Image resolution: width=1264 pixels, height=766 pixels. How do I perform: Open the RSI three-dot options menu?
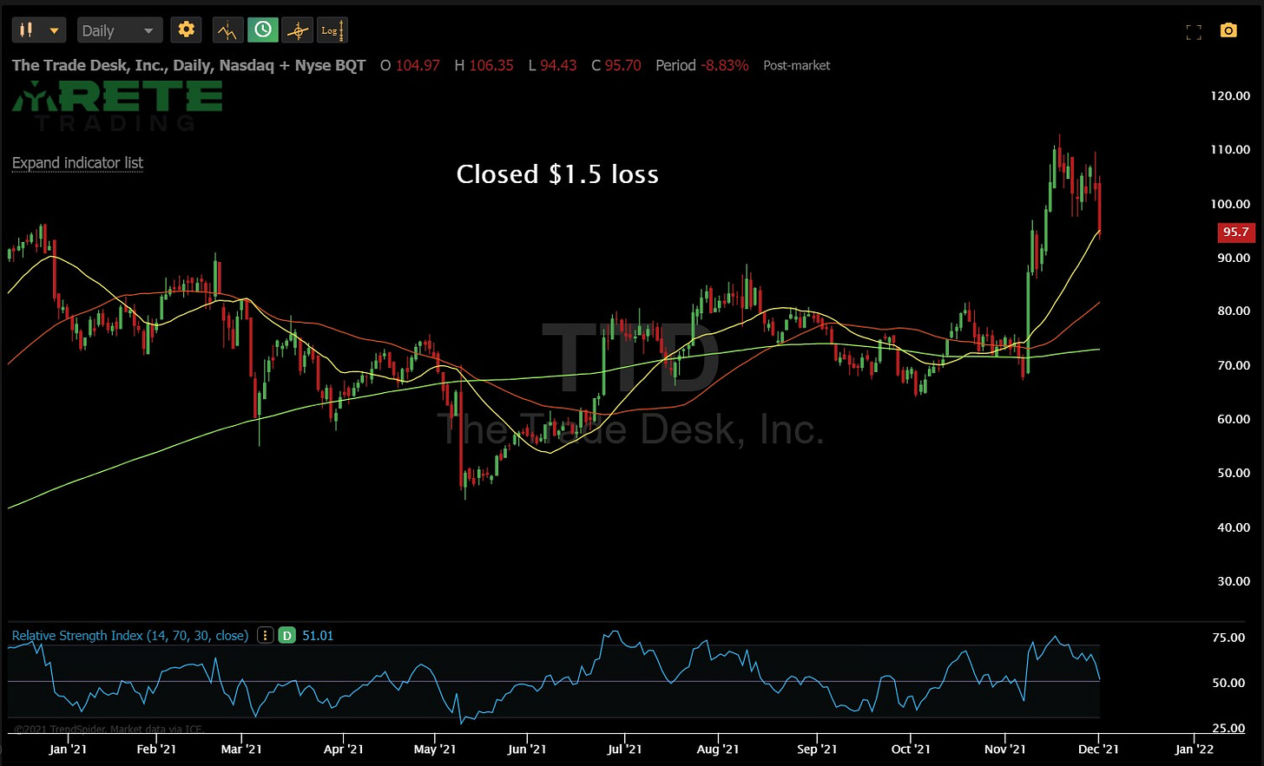point(266,636)
